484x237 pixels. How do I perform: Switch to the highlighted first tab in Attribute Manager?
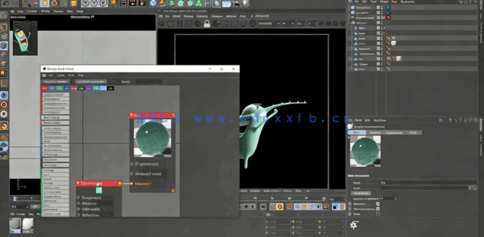(357, 132)
